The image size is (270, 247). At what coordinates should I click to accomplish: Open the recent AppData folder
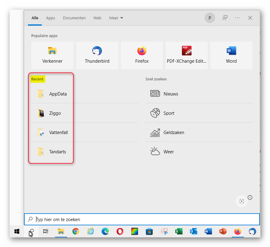click(x=58, y=94)
